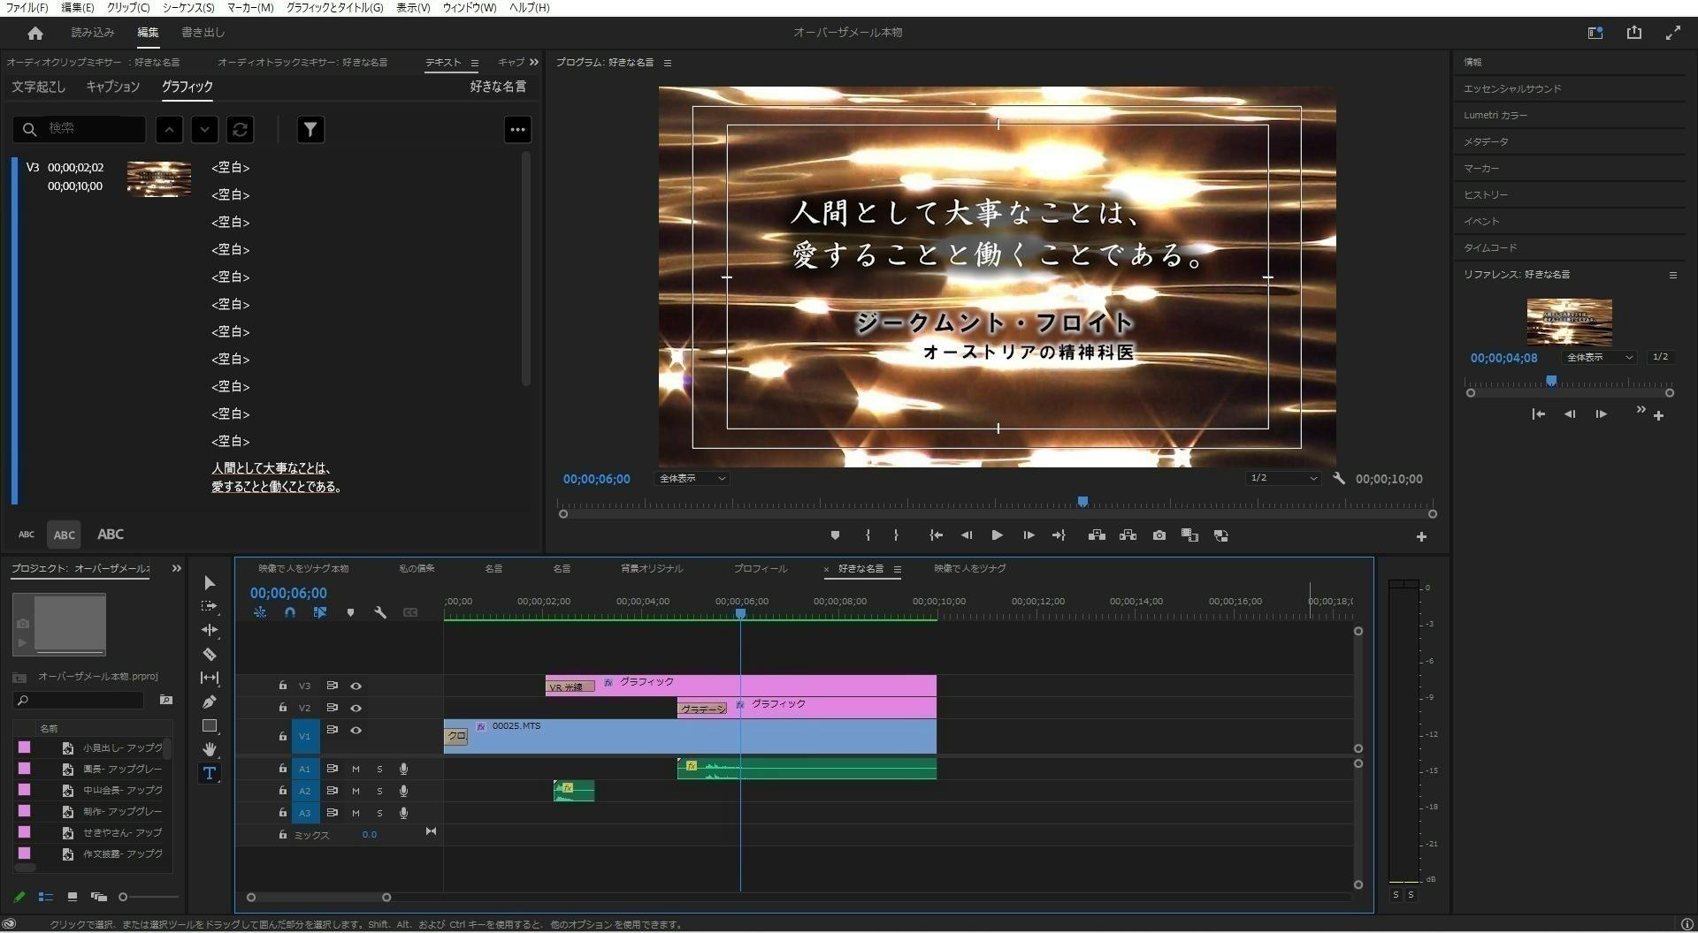Viewport: 1698px width, 933px height.
Task: Select the Pen tool
Action: 210,702
